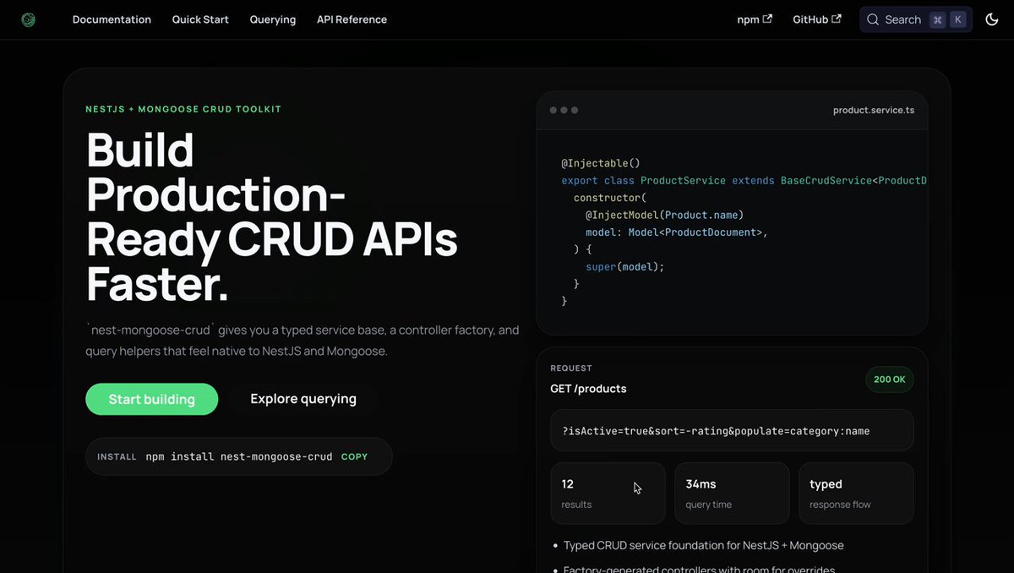1014x573 pixels.
Task: Click the NESTJS + MONGOOSE CRUD TOOLKIT label
Action: 183,109
